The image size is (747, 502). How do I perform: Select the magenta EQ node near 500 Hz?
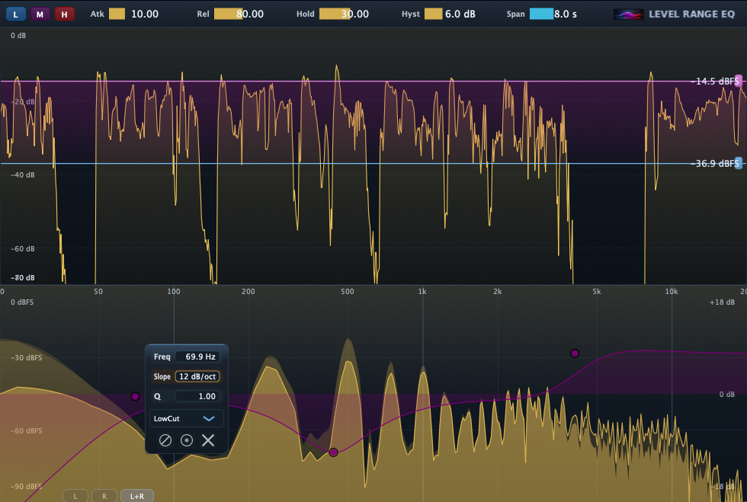point(333,452)
